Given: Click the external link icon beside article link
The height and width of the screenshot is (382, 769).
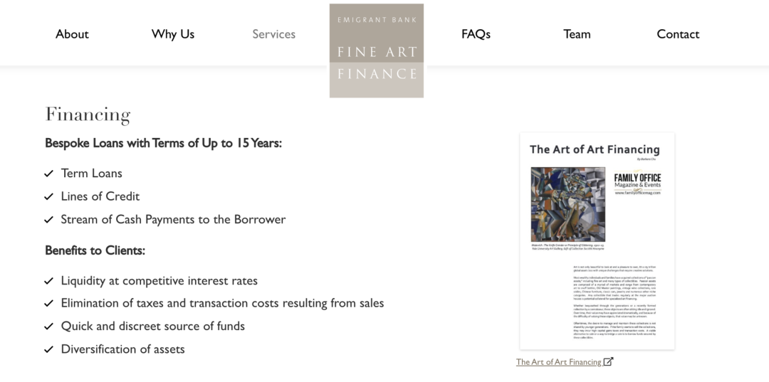Looking at the screenshot, I should [x=608, y=361].
